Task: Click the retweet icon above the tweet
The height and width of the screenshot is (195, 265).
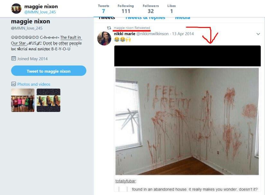Action: pos(109,28)
